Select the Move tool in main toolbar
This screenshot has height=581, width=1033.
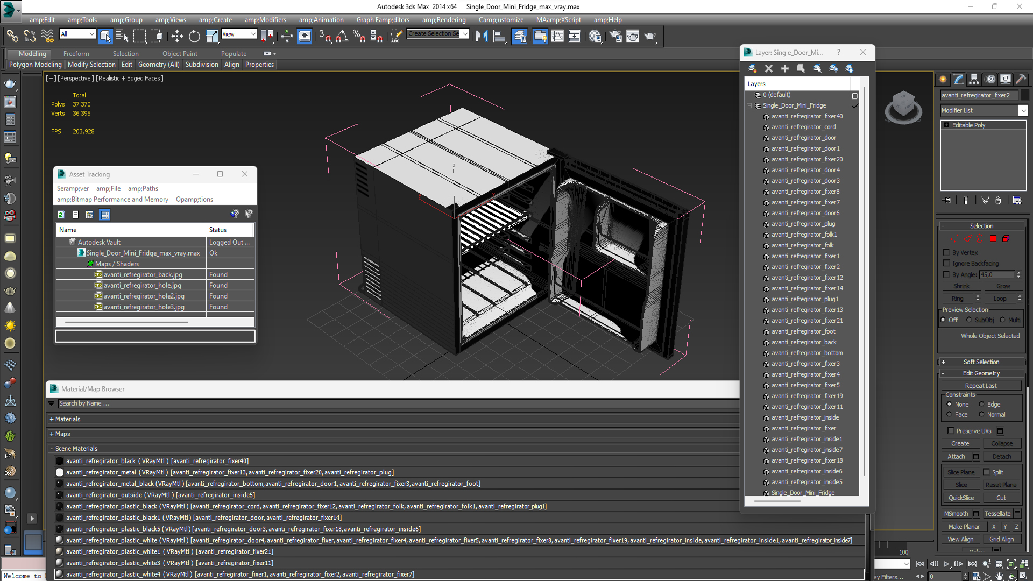pos(177,36)
